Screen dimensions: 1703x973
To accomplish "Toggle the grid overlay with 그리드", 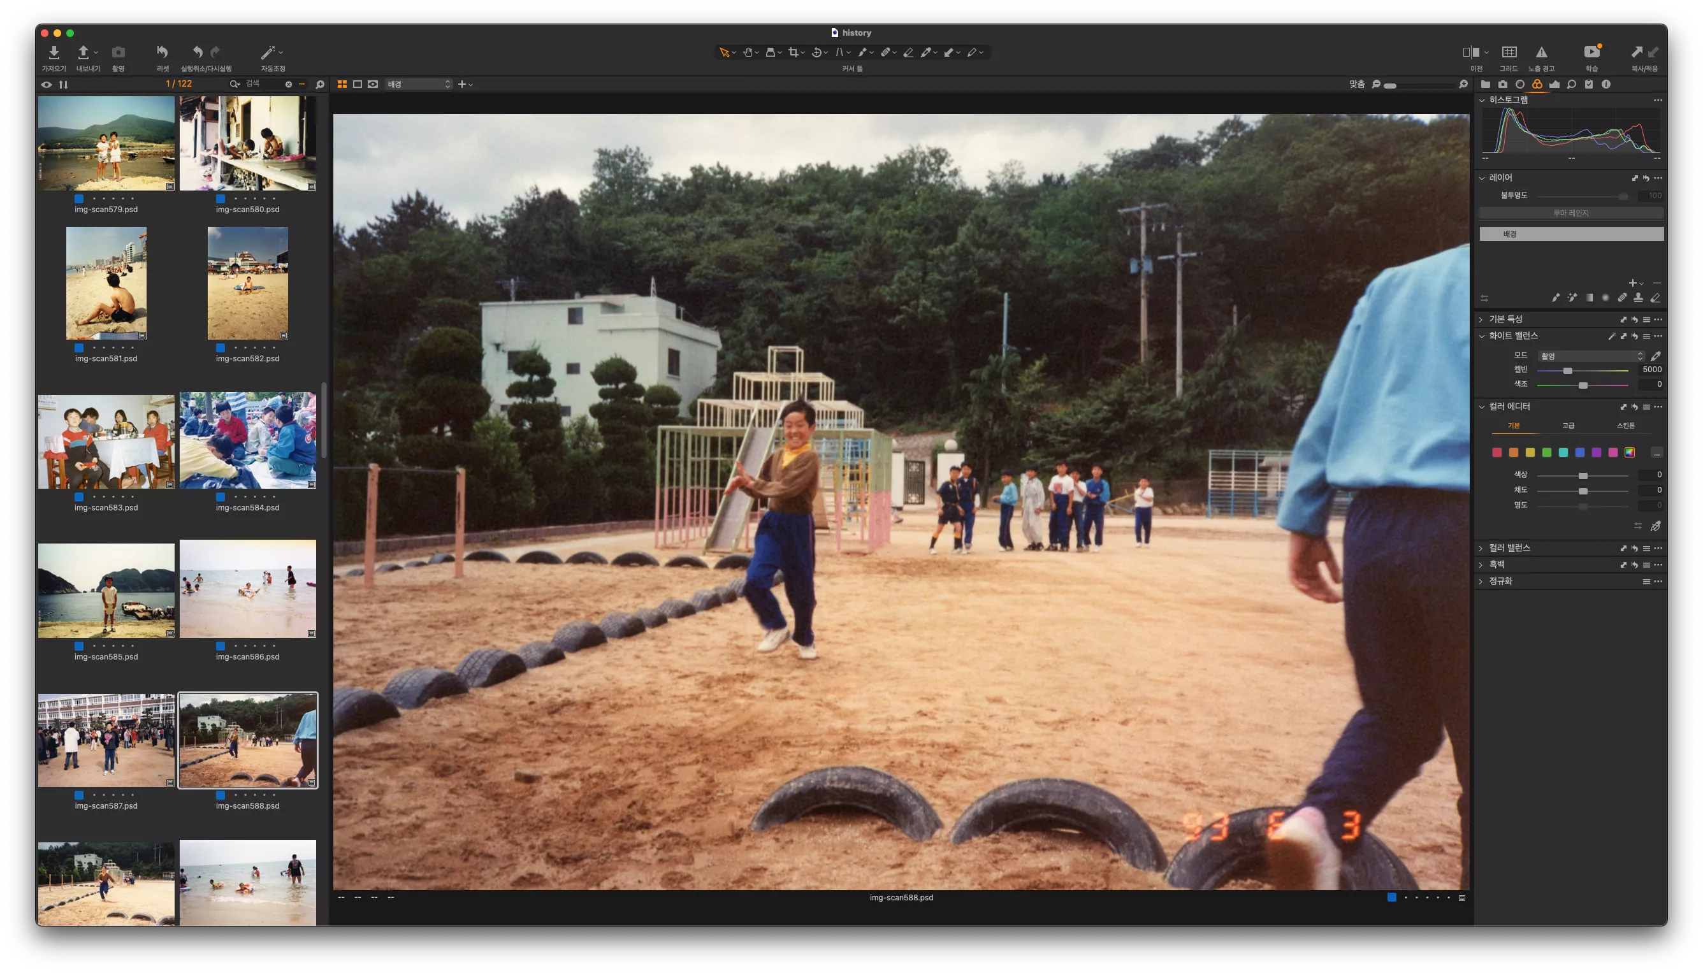I will pos(1509,52).
